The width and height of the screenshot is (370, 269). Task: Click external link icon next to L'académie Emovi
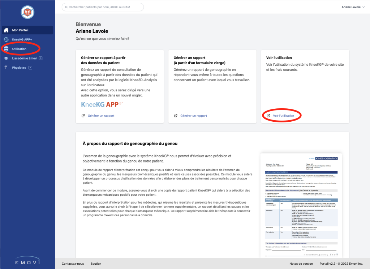pyautogui.click(x=40, y=58)
